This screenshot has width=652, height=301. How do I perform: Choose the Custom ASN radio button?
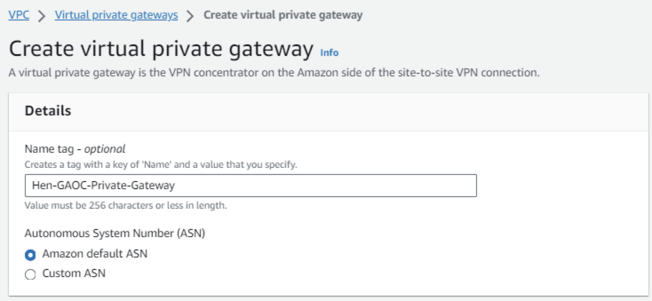tap(30, 275)
